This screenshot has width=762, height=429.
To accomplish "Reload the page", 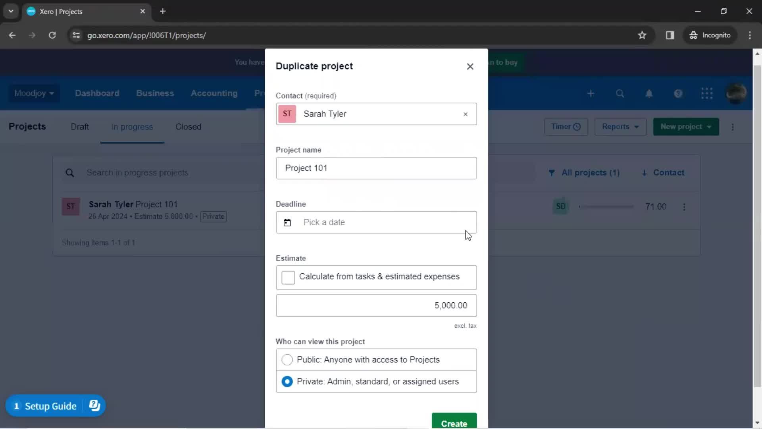I will (52, 35).
